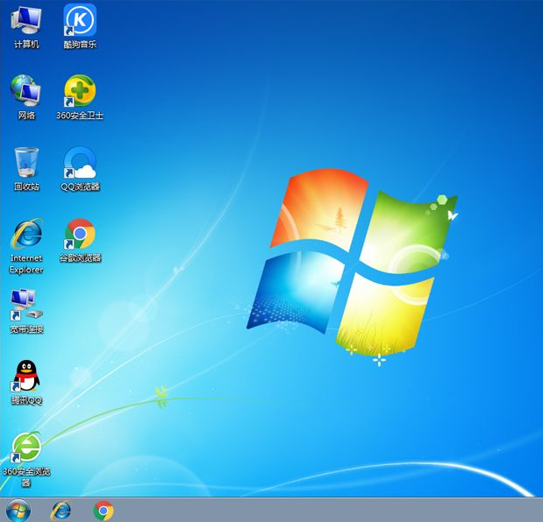Launch Chrome from the taskbar
Screen dimensions: 543x522
point(104,511)
